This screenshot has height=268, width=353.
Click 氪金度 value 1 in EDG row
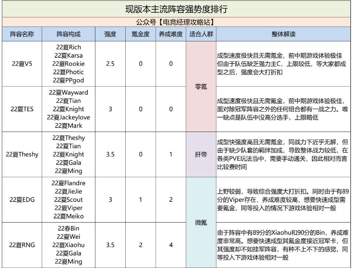tap(140, 200)
